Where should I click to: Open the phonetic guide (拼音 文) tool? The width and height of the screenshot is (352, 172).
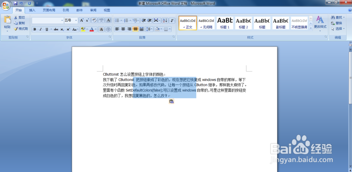[x=101, y=20]
